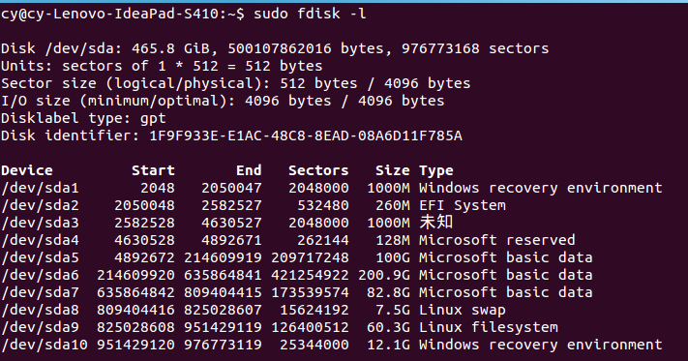Viewport: 688px width, 361px height.
Task: Click the Sectors column header
Action: tap(318, 170)
